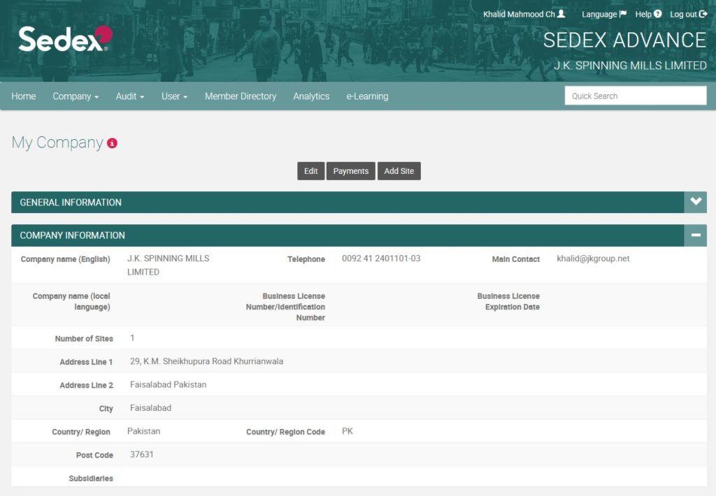716x496 pixels.
Task: Click the Sedex logo
Action: 65,38
